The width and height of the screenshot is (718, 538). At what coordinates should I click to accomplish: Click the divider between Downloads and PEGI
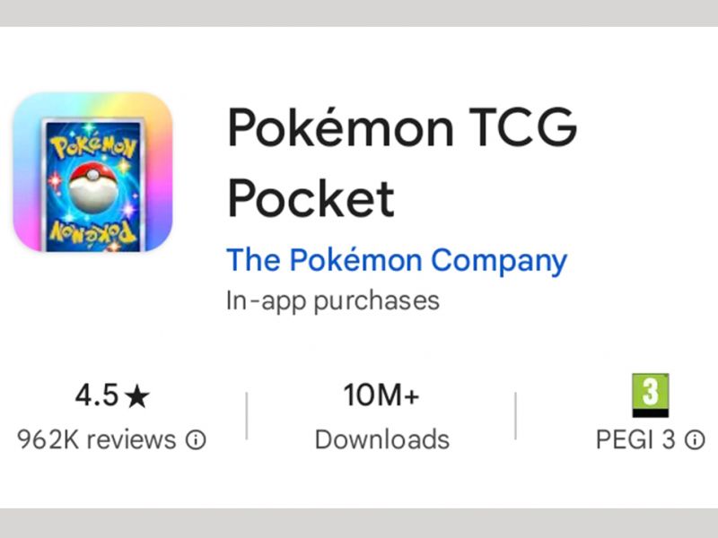coord(515,416)
